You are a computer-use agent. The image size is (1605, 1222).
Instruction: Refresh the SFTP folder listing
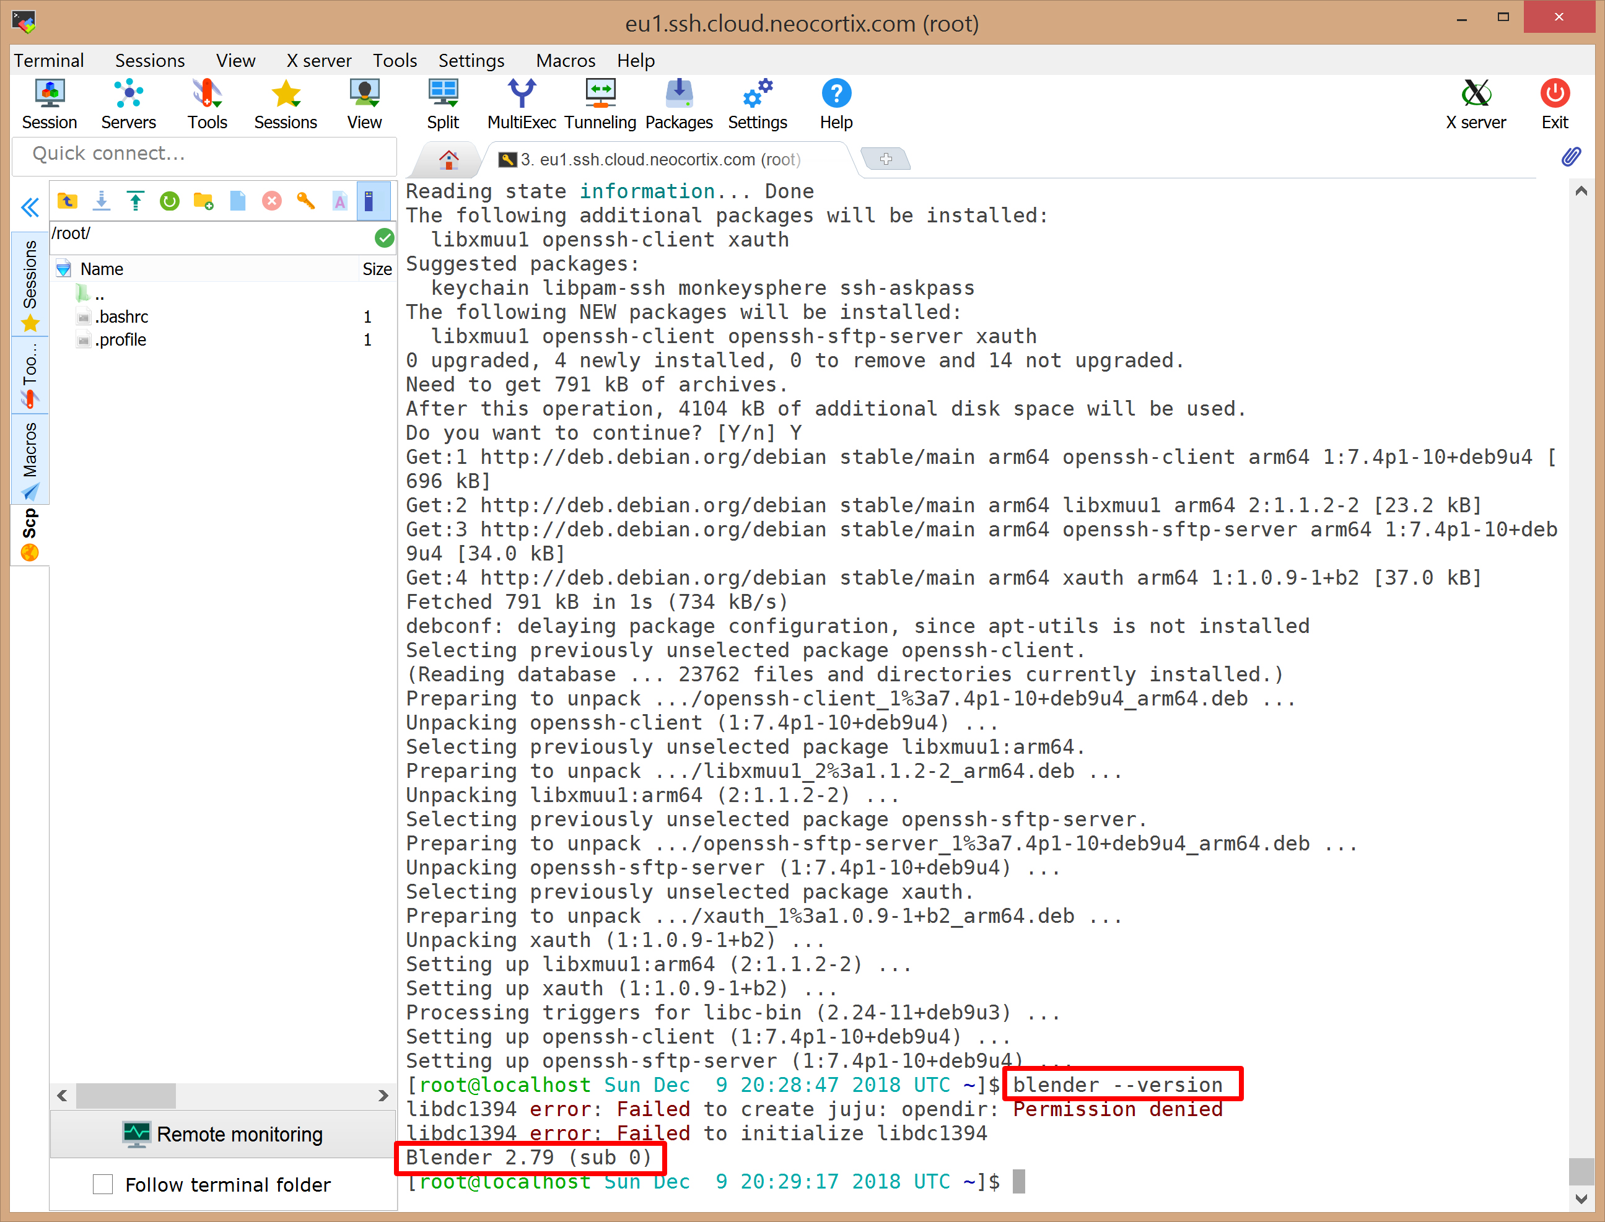pos(170,201)
